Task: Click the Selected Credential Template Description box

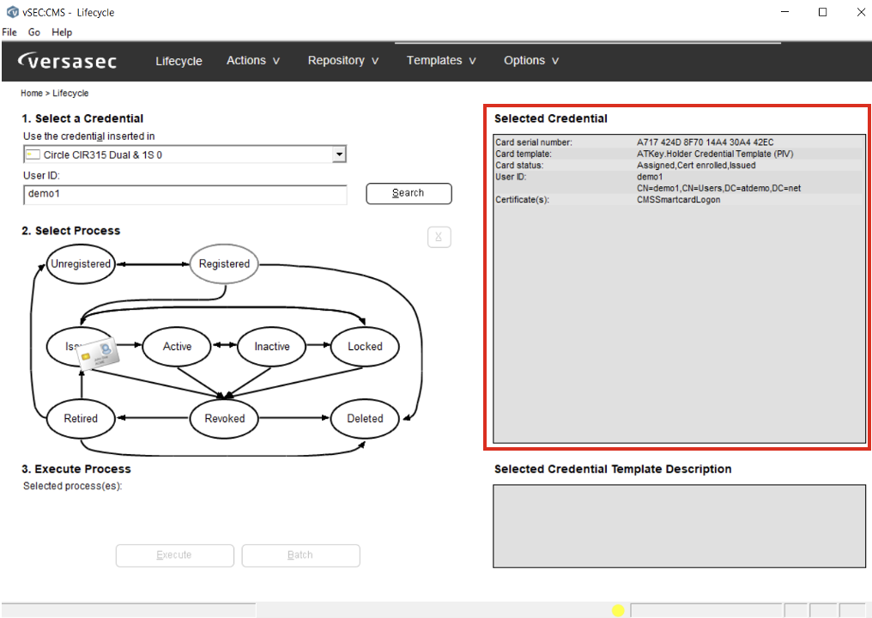Action: pyautogui.click(x=679, y=526)
